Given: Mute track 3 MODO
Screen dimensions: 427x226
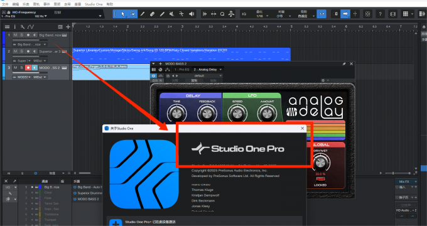Looking at the screenshot, I should (15, 68).
